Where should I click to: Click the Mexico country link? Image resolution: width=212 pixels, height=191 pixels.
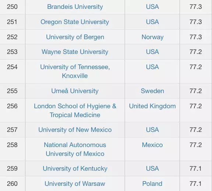click(152, 145)
